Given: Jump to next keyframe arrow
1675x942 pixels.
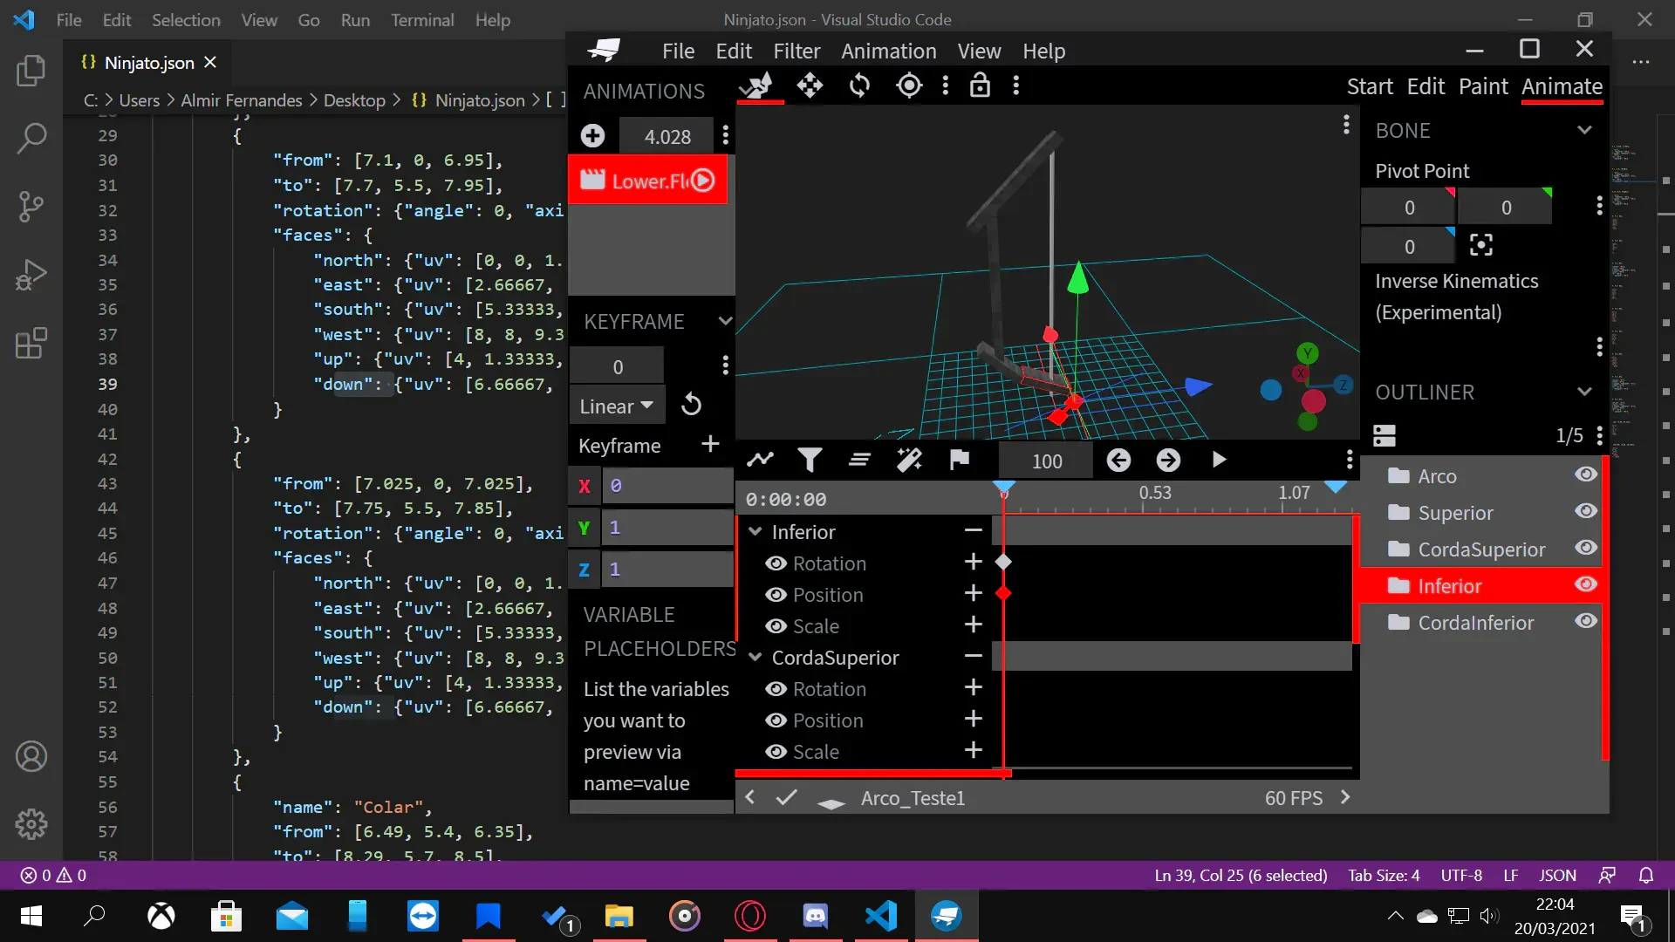Looking at the screenshot, I should pyautogui.click(x=1168, y=460).
